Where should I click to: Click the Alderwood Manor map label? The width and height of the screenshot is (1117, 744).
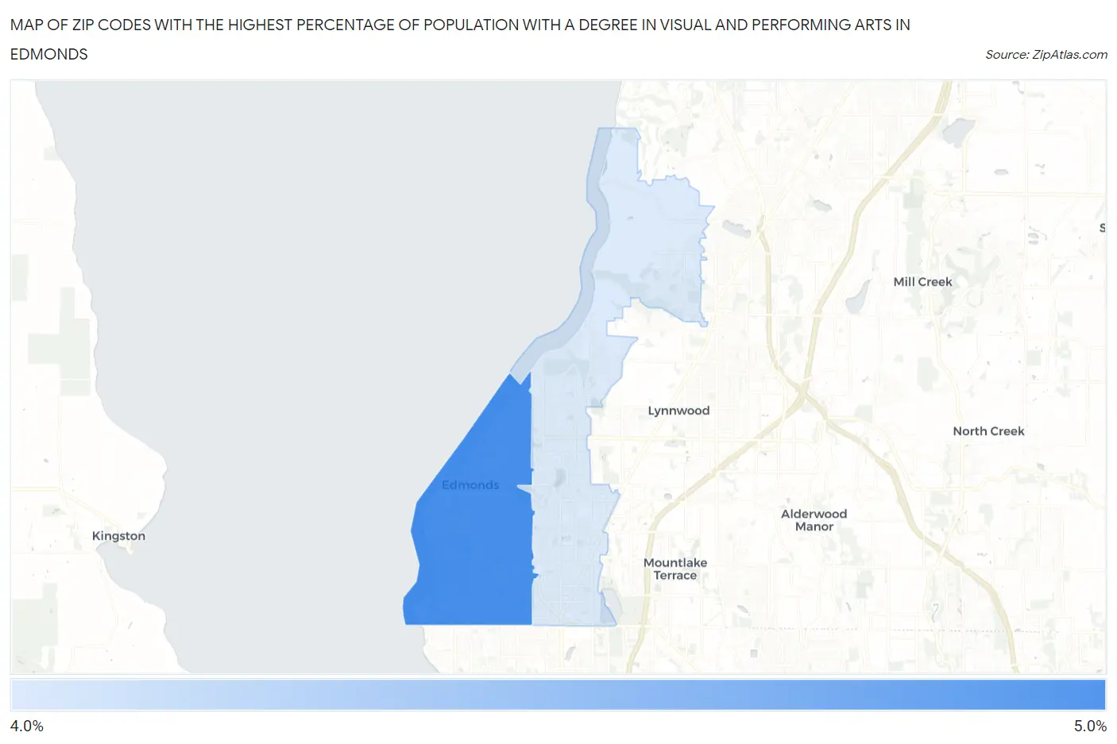[x=814, y=520]
